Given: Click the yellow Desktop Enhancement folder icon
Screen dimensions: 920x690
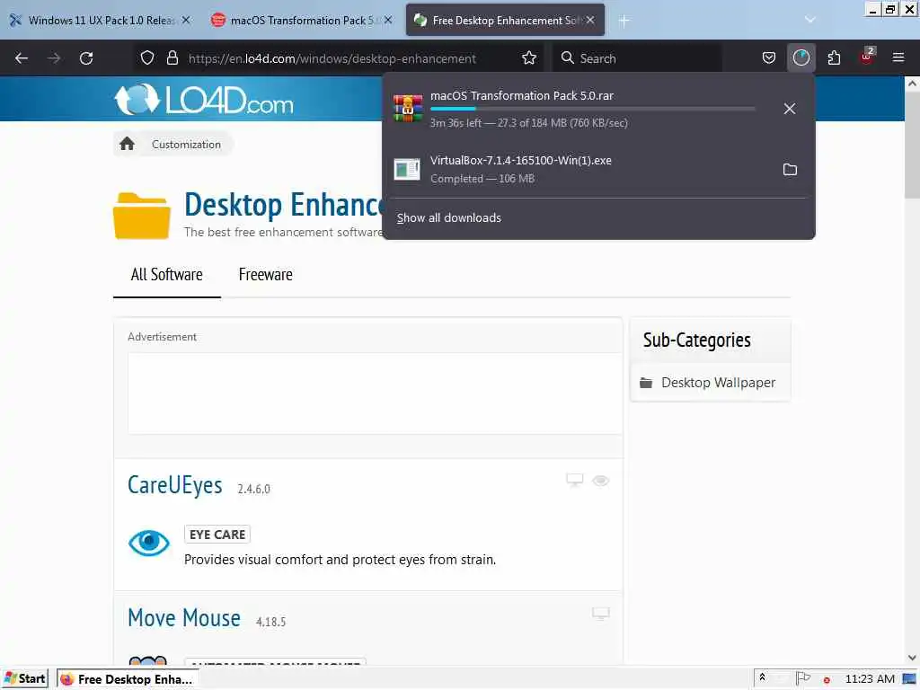Looking at the screenshot, I should click(x=141, y=216).
